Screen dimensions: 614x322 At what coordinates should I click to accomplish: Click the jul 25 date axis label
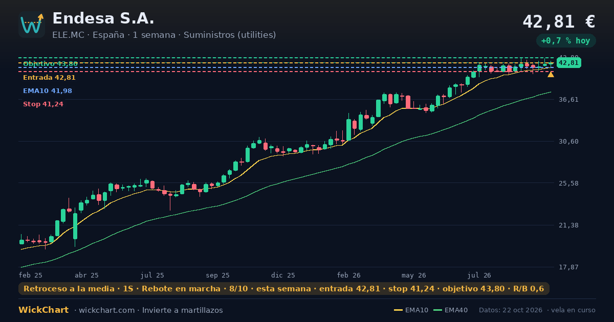click(x=152, y=275)
